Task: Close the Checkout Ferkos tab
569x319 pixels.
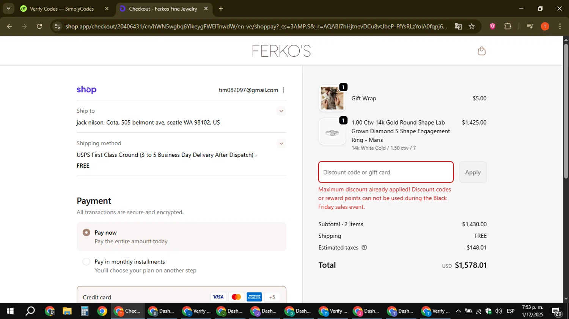Action: pos(206,9)
